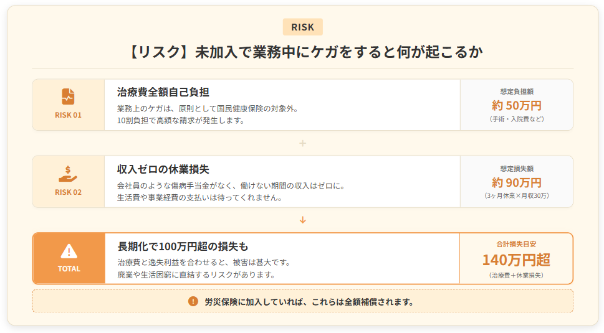This screenshot has height=333, width=604.
Task: Click the 約 50万円 amount
Action: 516,105
